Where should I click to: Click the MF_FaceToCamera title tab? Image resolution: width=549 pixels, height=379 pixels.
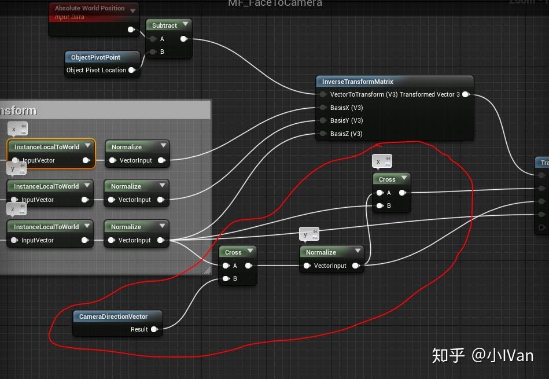pyautogui.click(x=274, y=3)
